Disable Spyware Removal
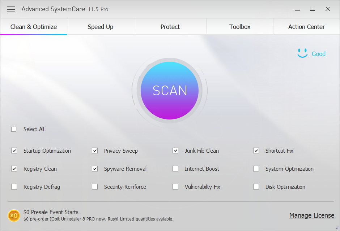340x231 pixels. coord(95,169)
